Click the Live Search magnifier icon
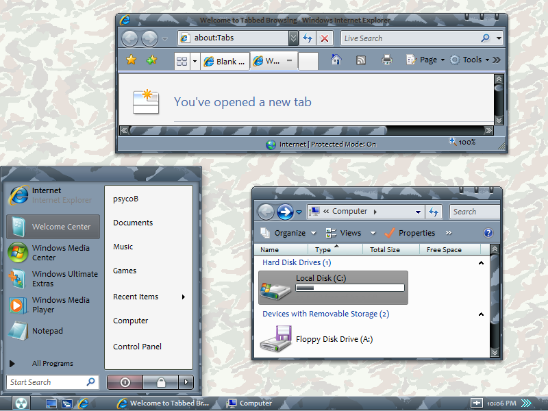This screenshot has width=548, height=411. point(486,38)
